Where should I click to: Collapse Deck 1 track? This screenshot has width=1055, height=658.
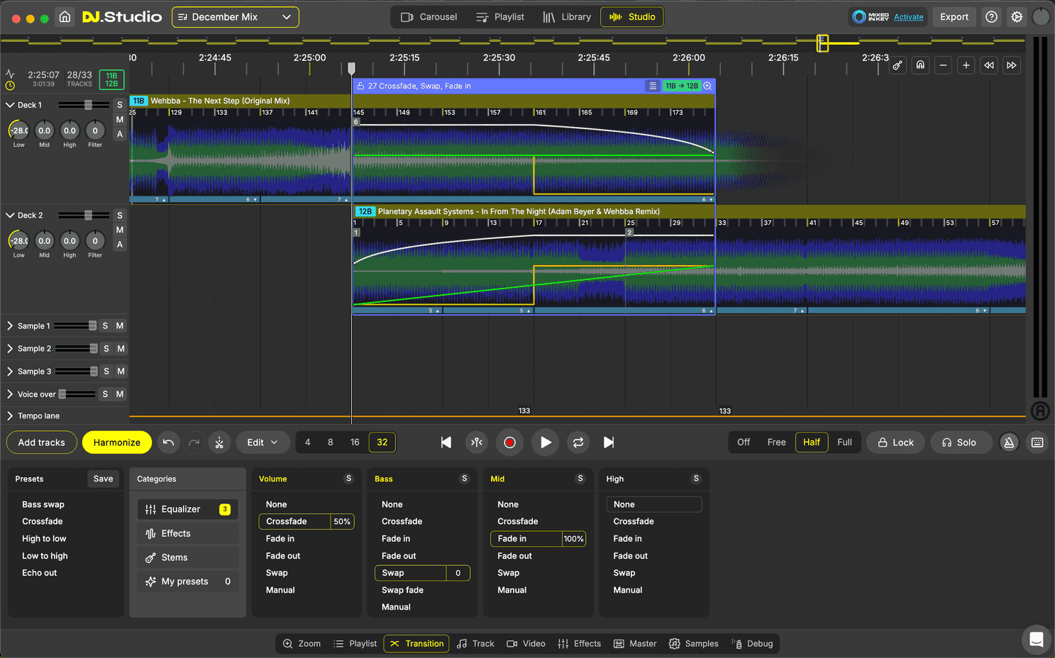[x=10, y=105]
